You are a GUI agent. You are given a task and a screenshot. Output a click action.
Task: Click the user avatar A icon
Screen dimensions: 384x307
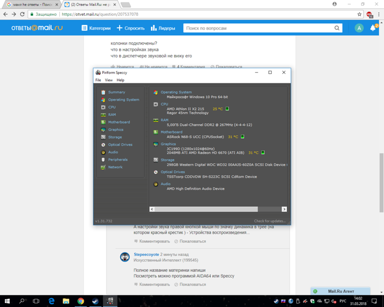coord(359,28)
